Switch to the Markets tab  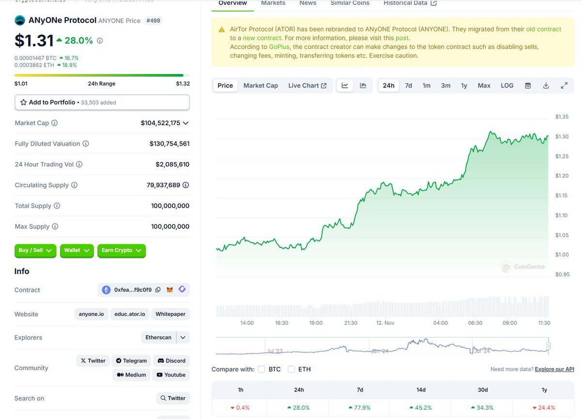coord(273,3)
